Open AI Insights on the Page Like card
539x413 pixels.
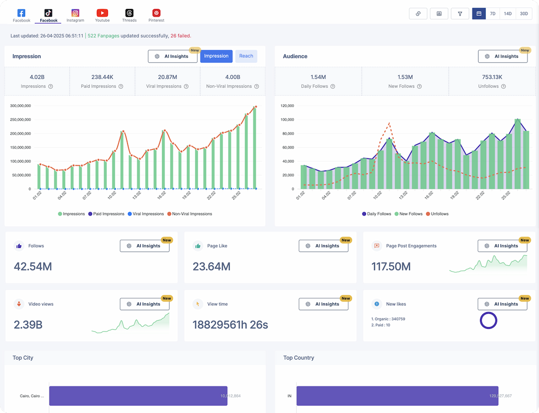[x=323, y=246]
